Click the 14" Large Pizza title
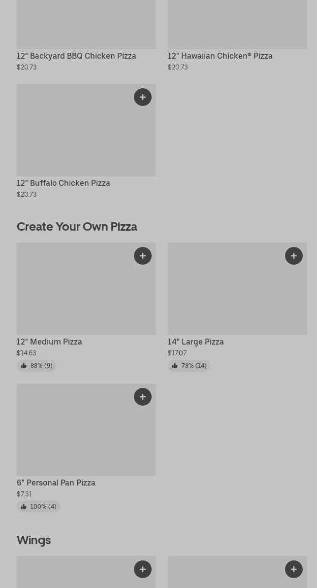317x588 pixels. coord(195,342)
